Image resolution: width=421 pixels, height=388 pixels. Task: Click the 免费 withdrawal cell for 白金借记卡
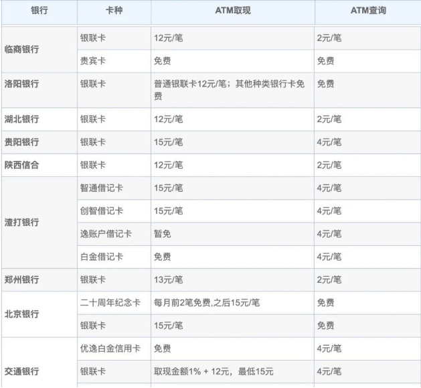pos(232,257)
